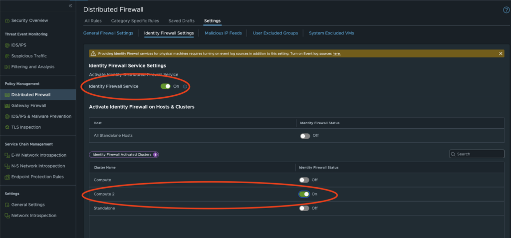
Task: Open the General Firewall Settings tab
Action: click(x=108, y=33)
